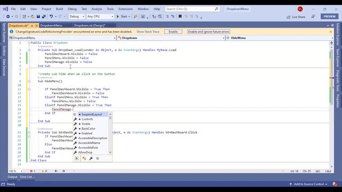The width and height of the screenshot is (342, 192).
Task: Open the Project menu
Action: (x=46, y=9)
